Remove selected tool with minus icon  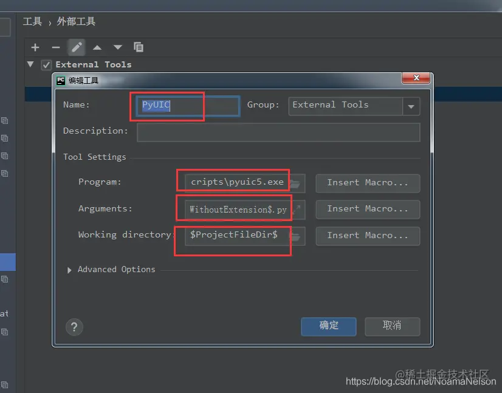coord(56,47)
